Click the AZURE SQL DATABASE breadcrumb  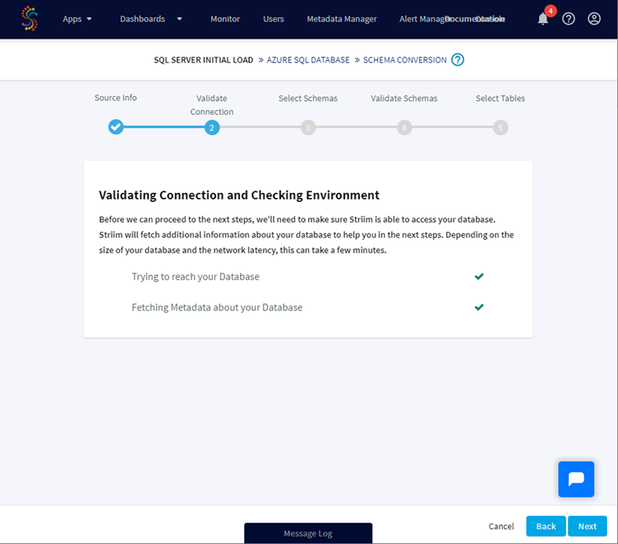(308, 60)
